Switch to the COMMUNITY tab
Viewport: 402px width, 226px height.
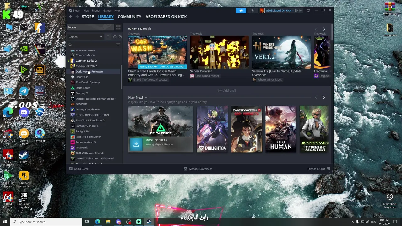click(x=129, y=17)
